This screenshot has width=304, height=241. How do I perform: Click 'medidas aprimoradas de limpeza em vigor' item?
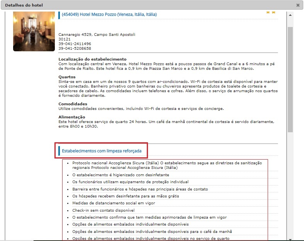[149, 217]
